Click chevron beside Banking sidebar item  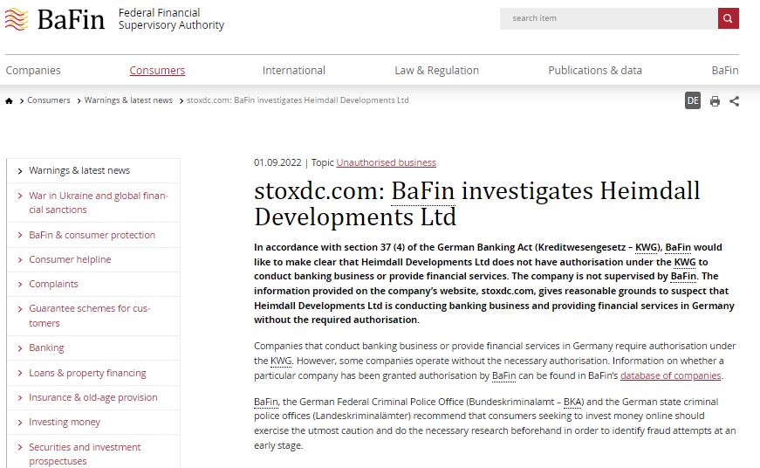[x=20, y=348]
